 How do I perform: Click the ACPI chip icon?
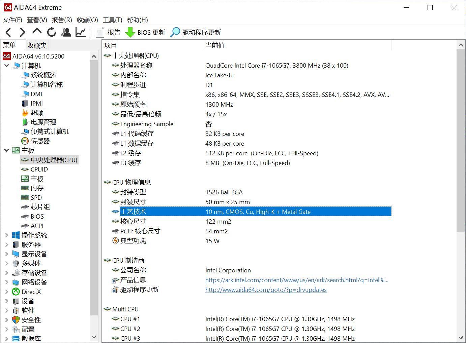[25, 226]
